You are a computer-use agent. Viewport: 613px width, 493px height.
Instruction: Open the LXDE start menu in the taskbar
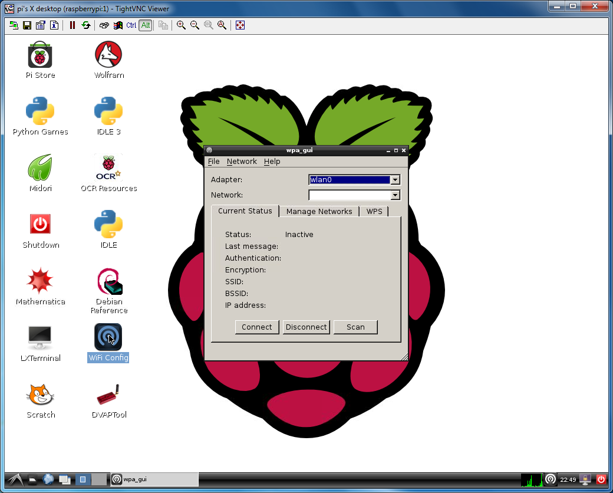click(x=16, y=479)
